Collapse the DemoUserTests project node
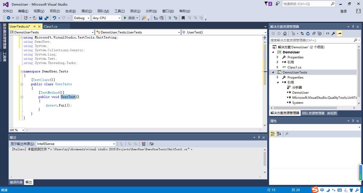This screenshot has height=193, width=363. click(x=273, y=72)
